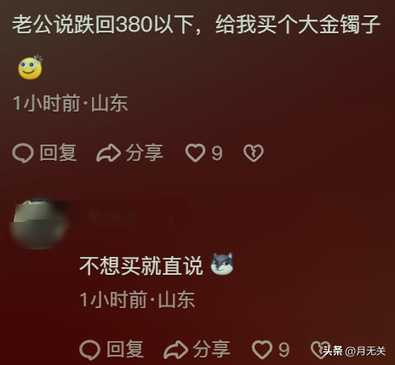Click the husky dog emoji in reply
The height and width of the screenshot is (365, 395).
[x=222, y=264]
